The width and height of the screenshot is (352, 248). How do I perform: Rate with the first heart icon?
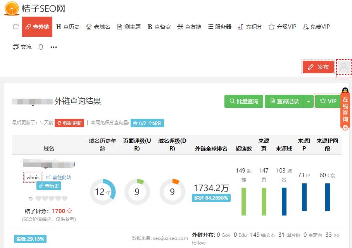click(38, 198)
